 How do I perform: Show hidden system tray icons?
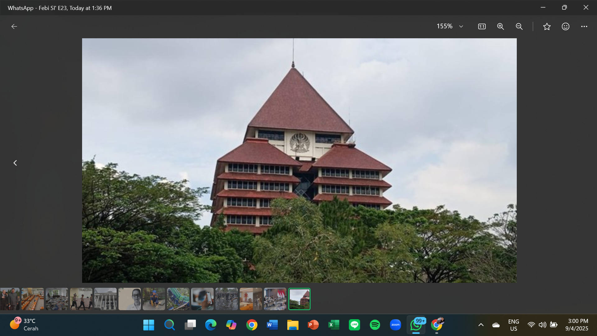(481, 325)
